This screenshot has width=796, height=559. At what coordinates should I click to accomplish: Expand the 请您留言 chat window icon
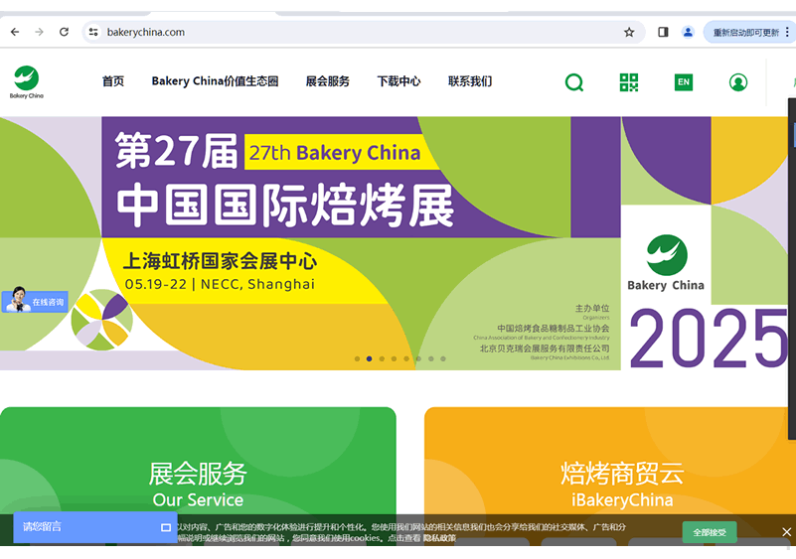pos(166,527)
